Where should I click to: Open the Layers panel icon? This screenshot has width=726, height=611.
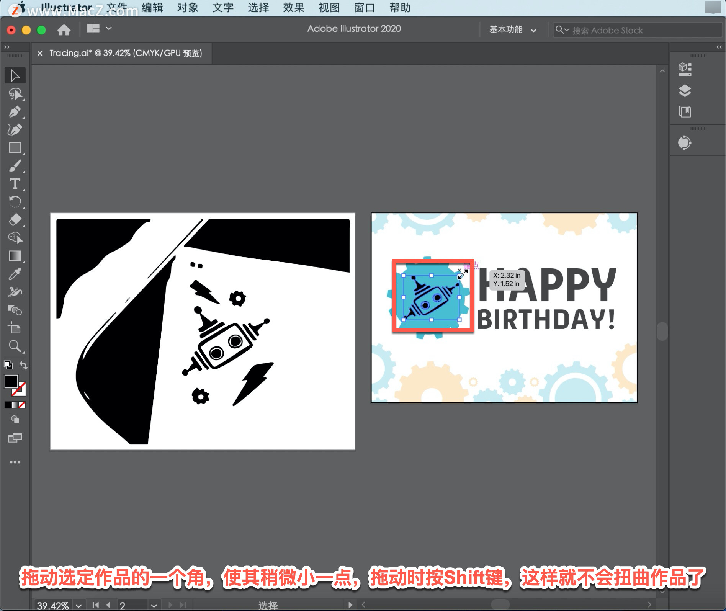coord(685,91)
